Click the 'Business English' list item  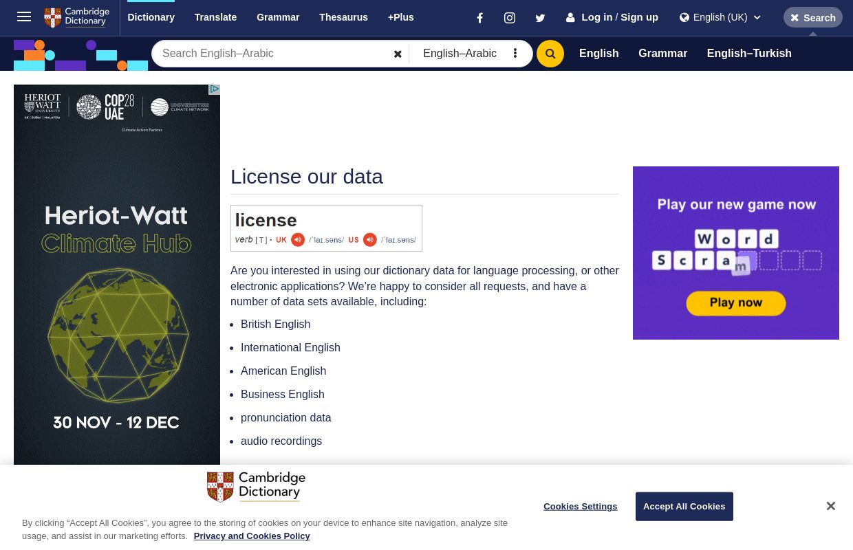click(x=283, y=395)
